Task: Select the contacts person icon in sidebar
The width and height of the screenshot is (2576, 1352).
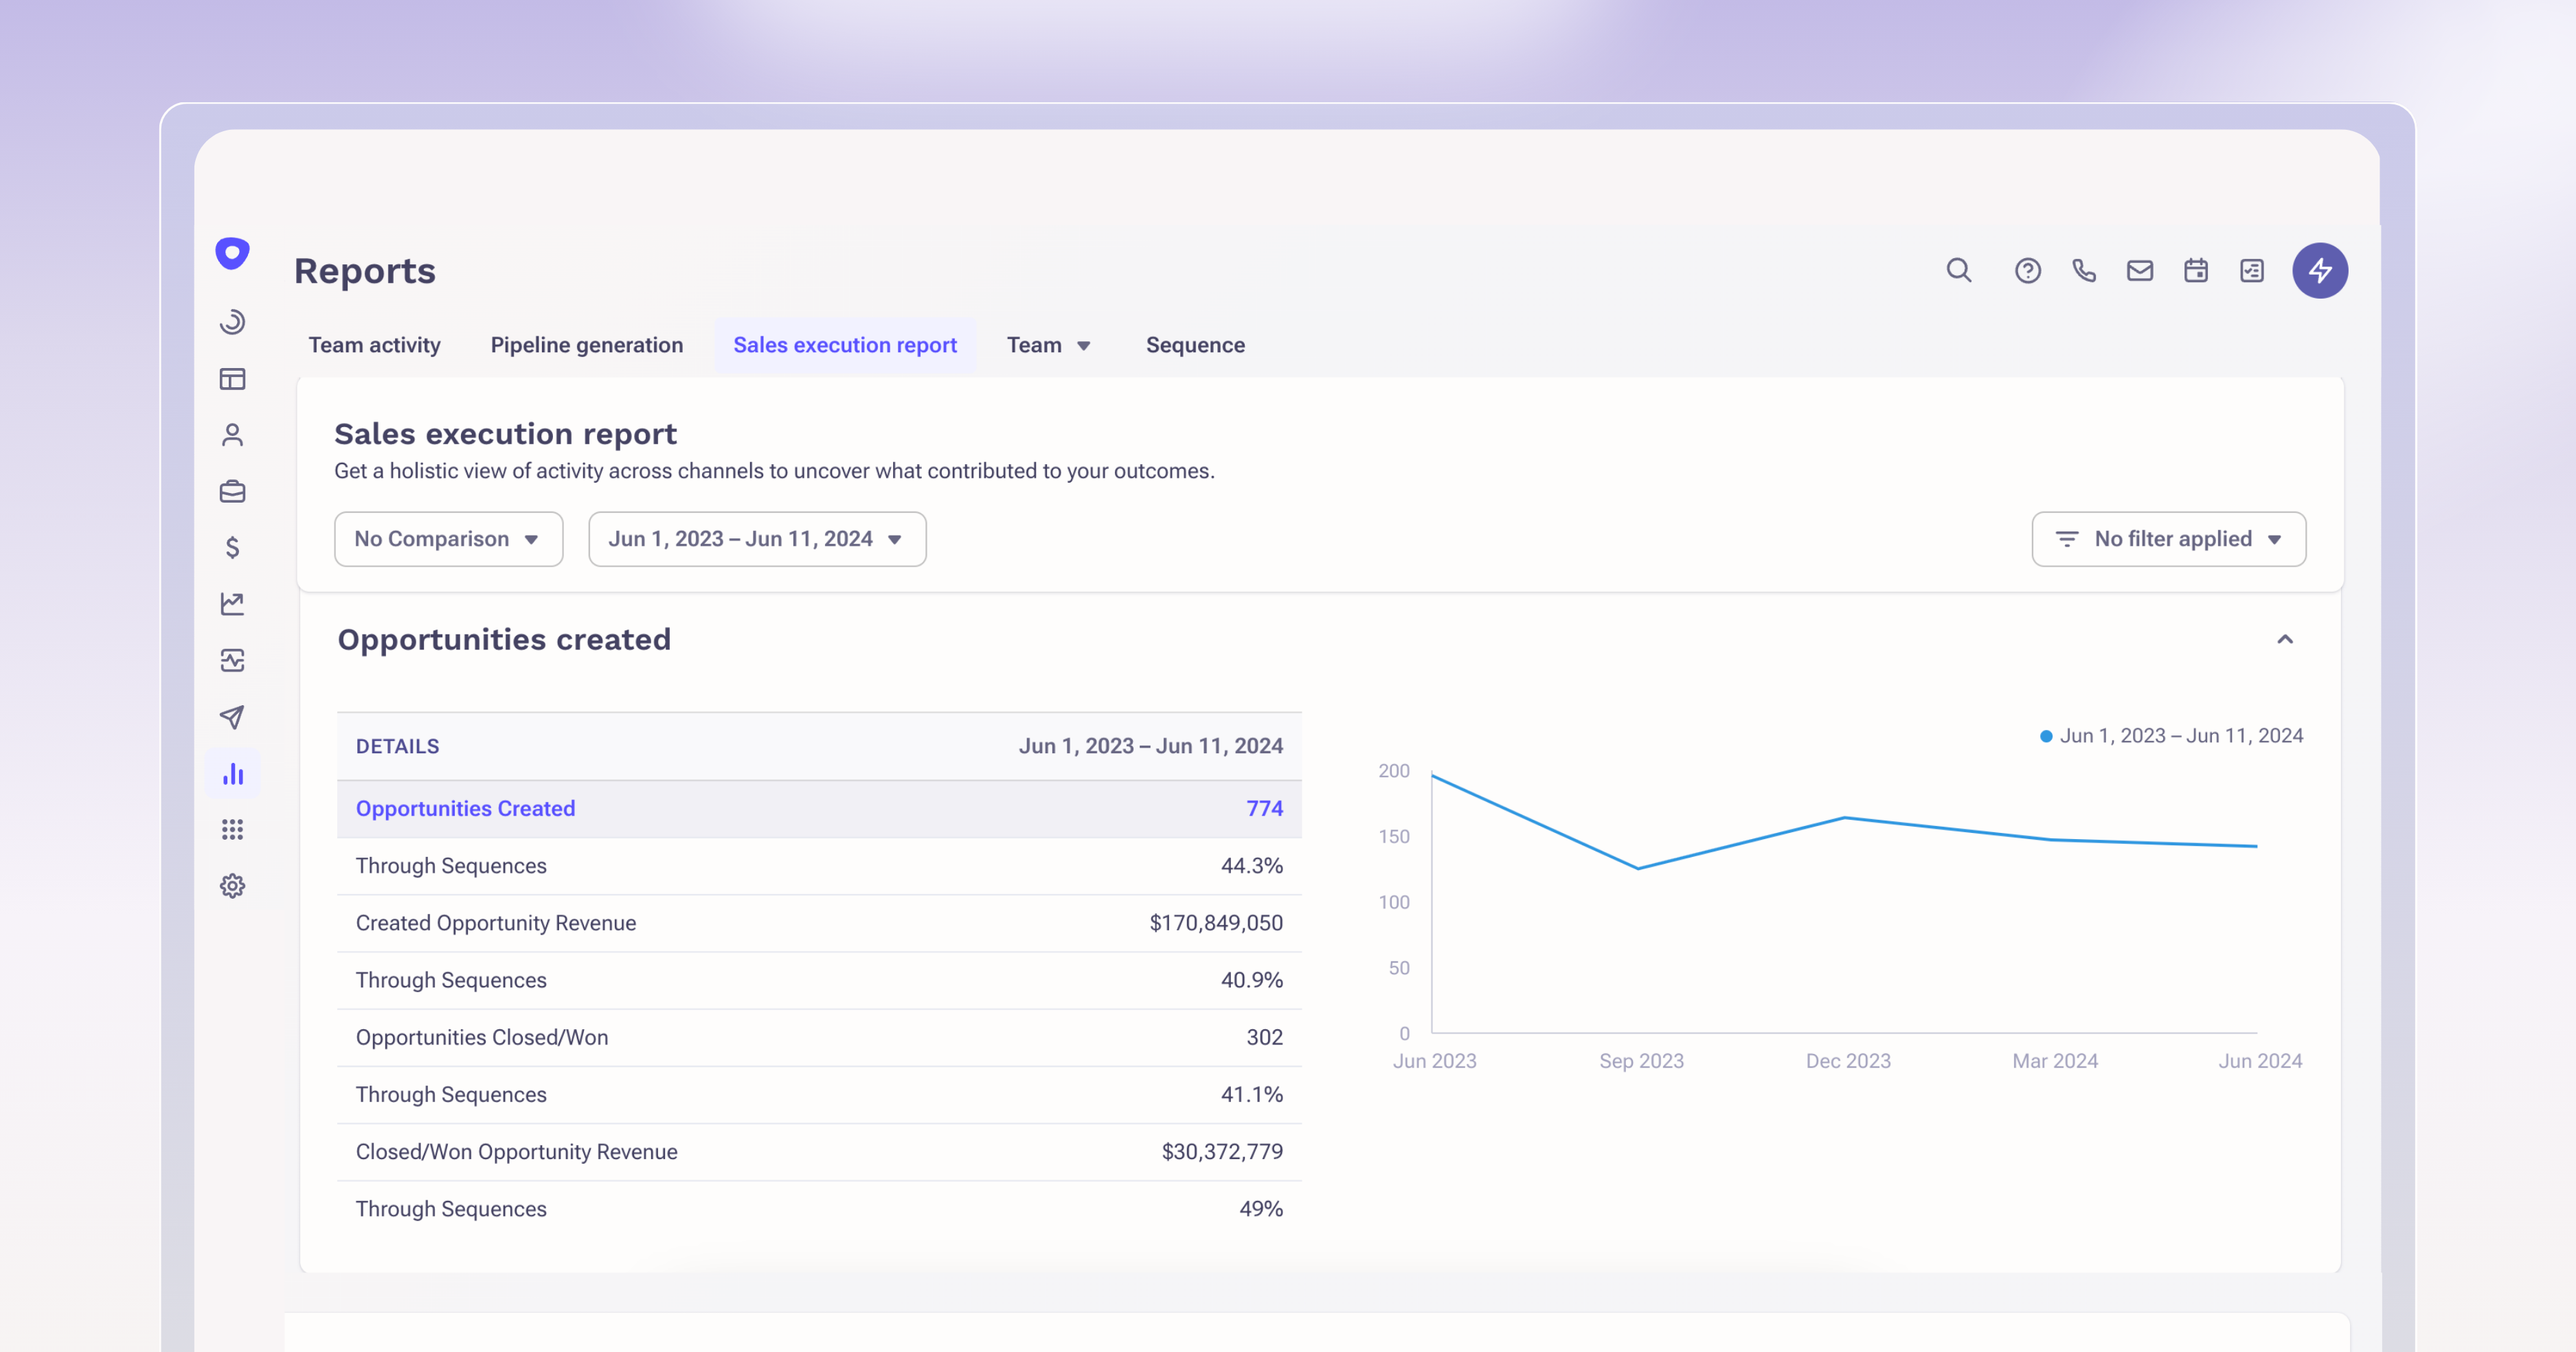Action: click(x=233, y=435)
